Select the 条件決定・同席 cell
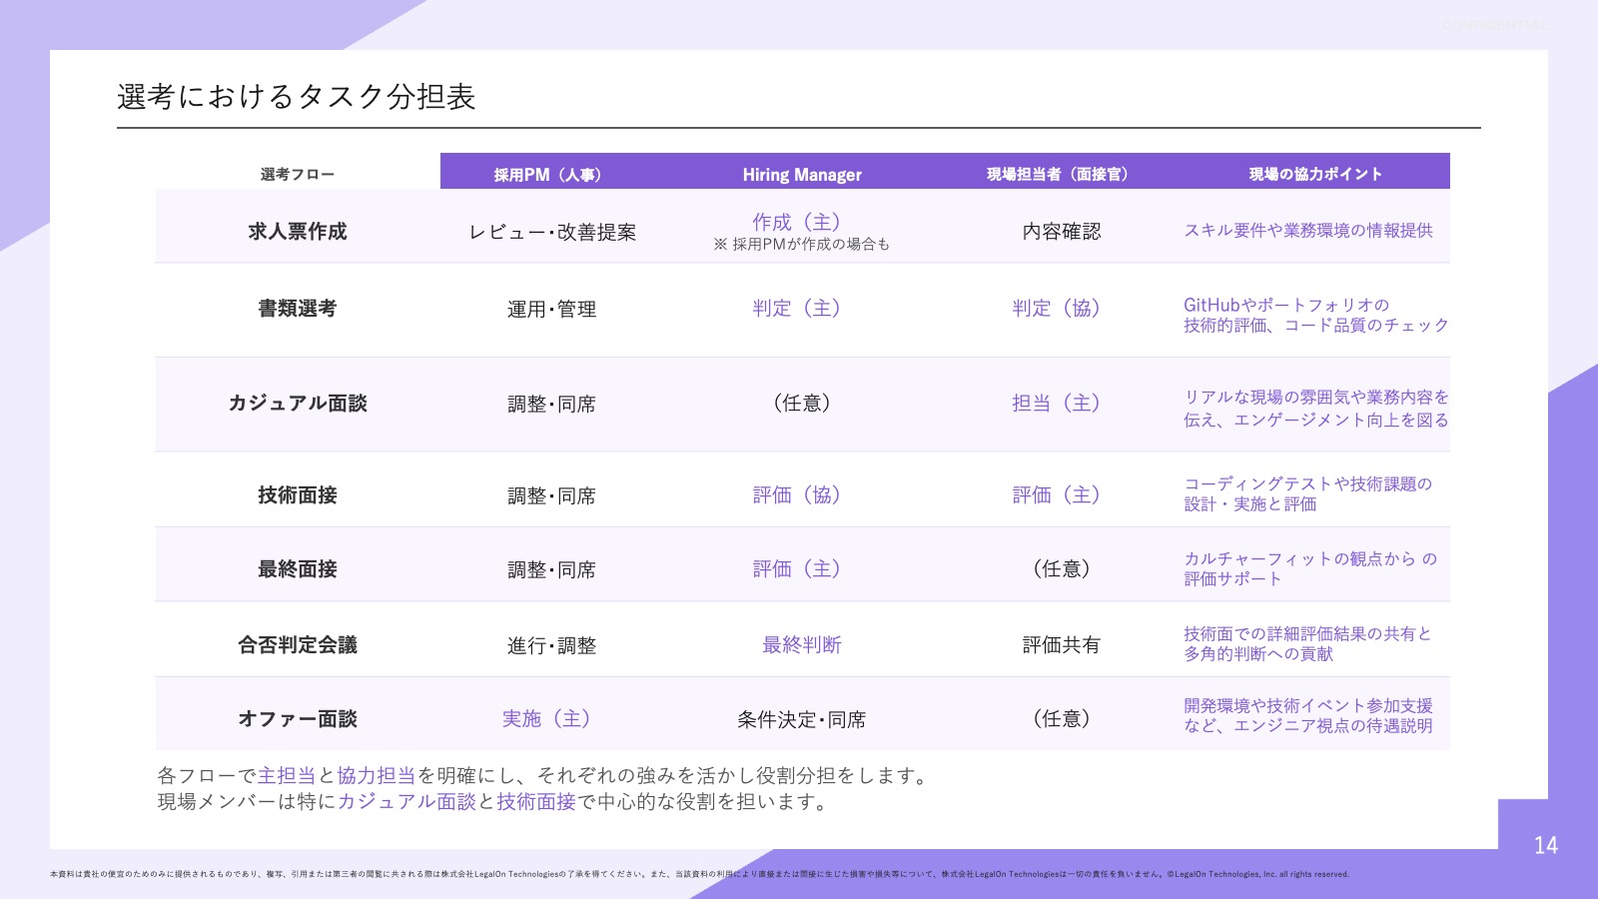Viewport: 1598px width, 899px height. pyautogui.click(x=802, y=720)
